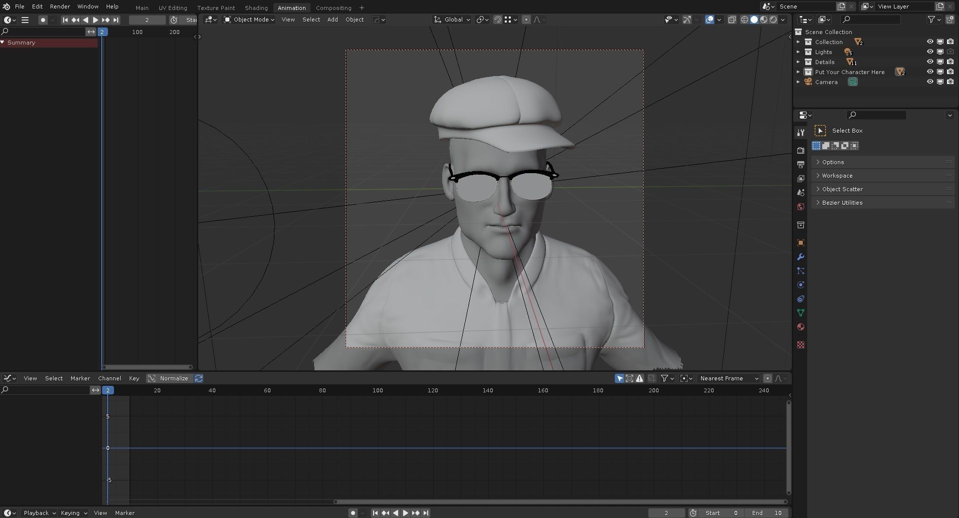Click Start frame field in bottom bar
959x518 pixels.
[721, 513]
